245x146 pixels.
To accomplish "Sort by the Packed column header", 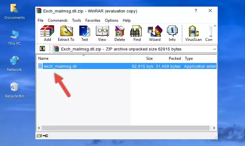I will pyautogui.click(x=169, y=58).
